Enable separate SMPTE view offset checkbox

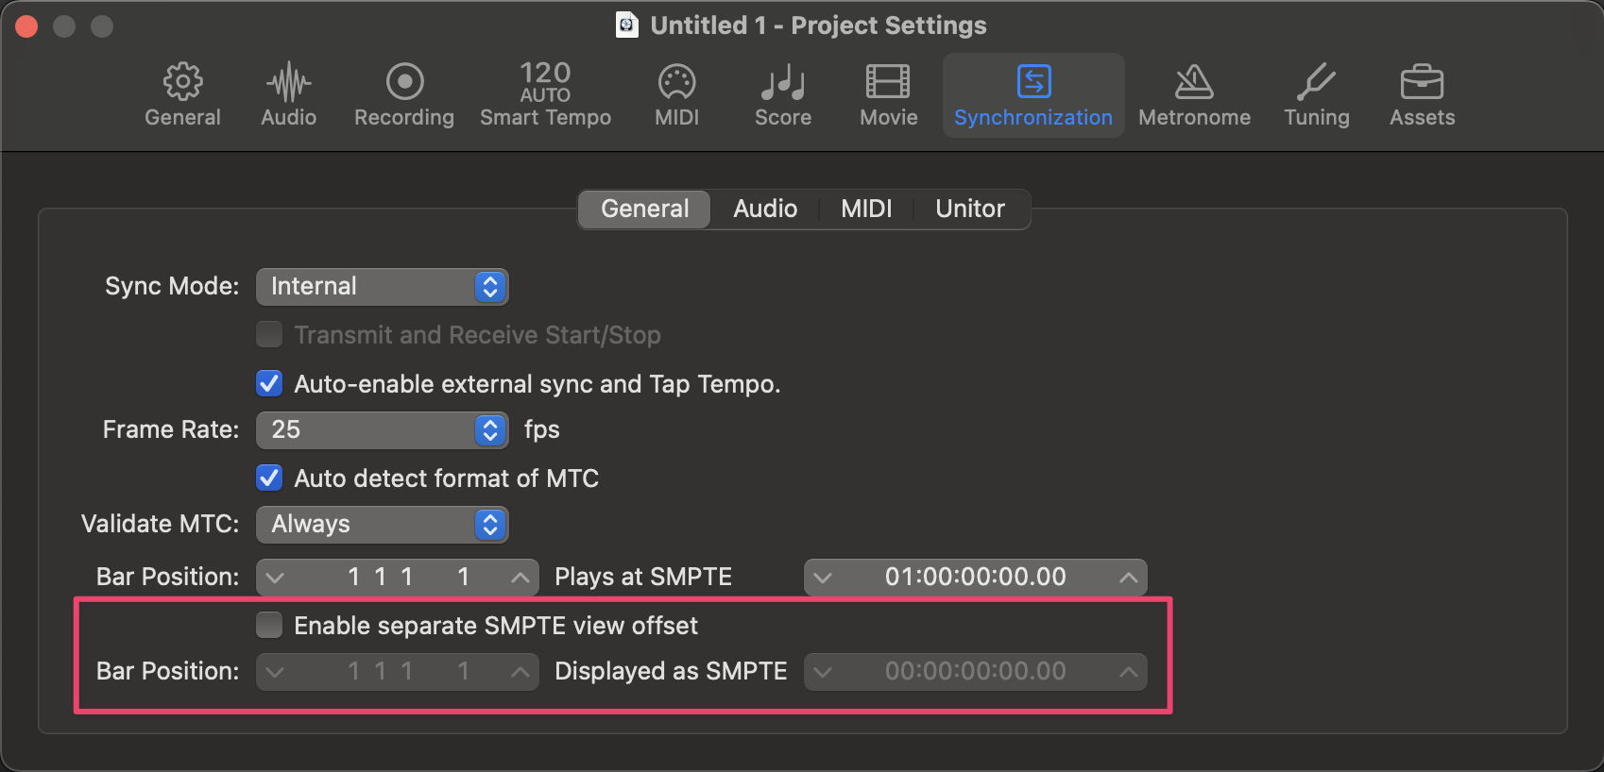270,626
